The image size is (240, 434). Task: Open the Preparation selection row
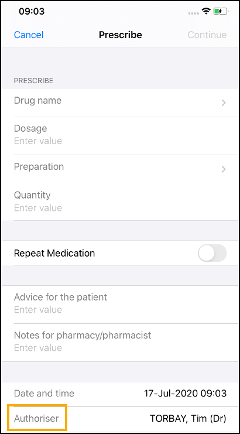tap(120, 169)
